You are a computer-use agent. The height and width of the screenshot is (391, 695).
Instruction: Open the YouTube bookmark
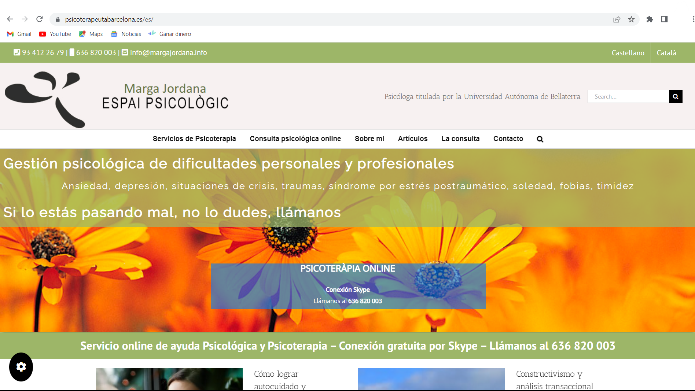pos(55,34)
